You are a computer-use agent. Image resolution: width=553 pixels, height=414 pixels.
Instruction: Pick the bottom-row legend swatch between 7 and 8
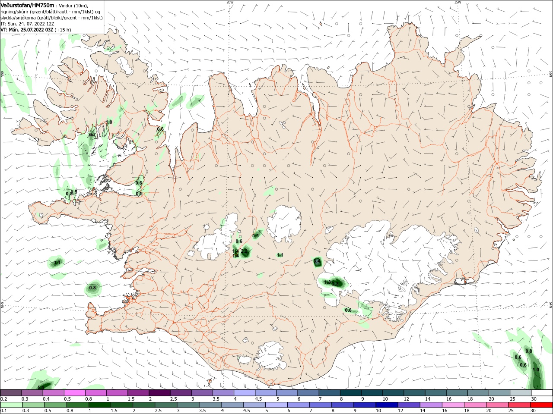click(x=320, y=405)
